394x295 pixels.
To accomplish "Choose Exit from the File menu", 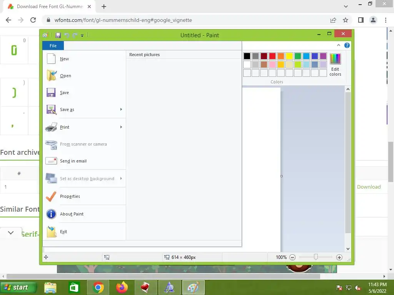I will [84, 232].
